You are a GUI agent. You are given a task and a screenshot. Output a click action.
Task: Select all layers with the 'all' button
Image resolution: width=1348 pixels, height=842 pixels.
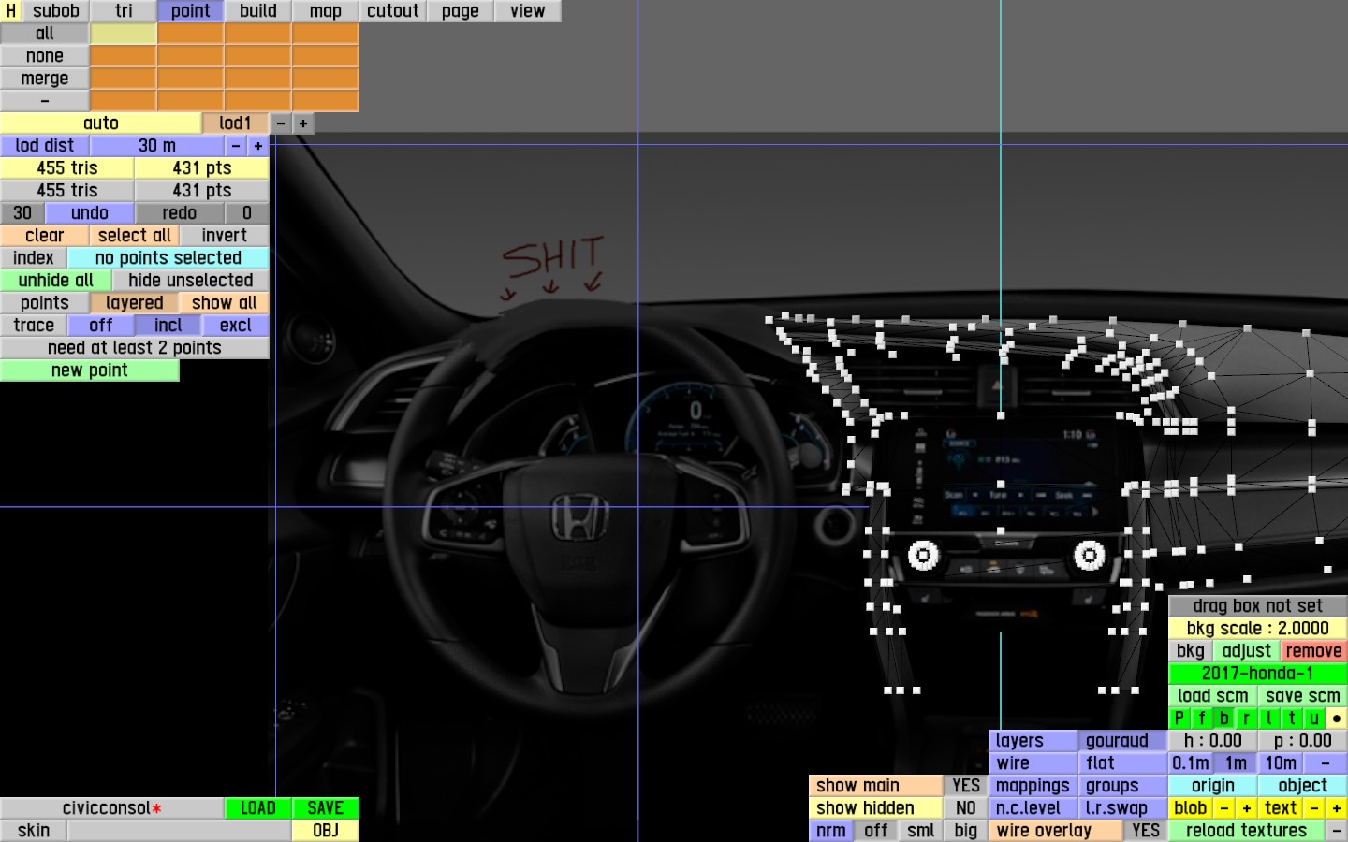pyautogui.click(x=45, y=34)
